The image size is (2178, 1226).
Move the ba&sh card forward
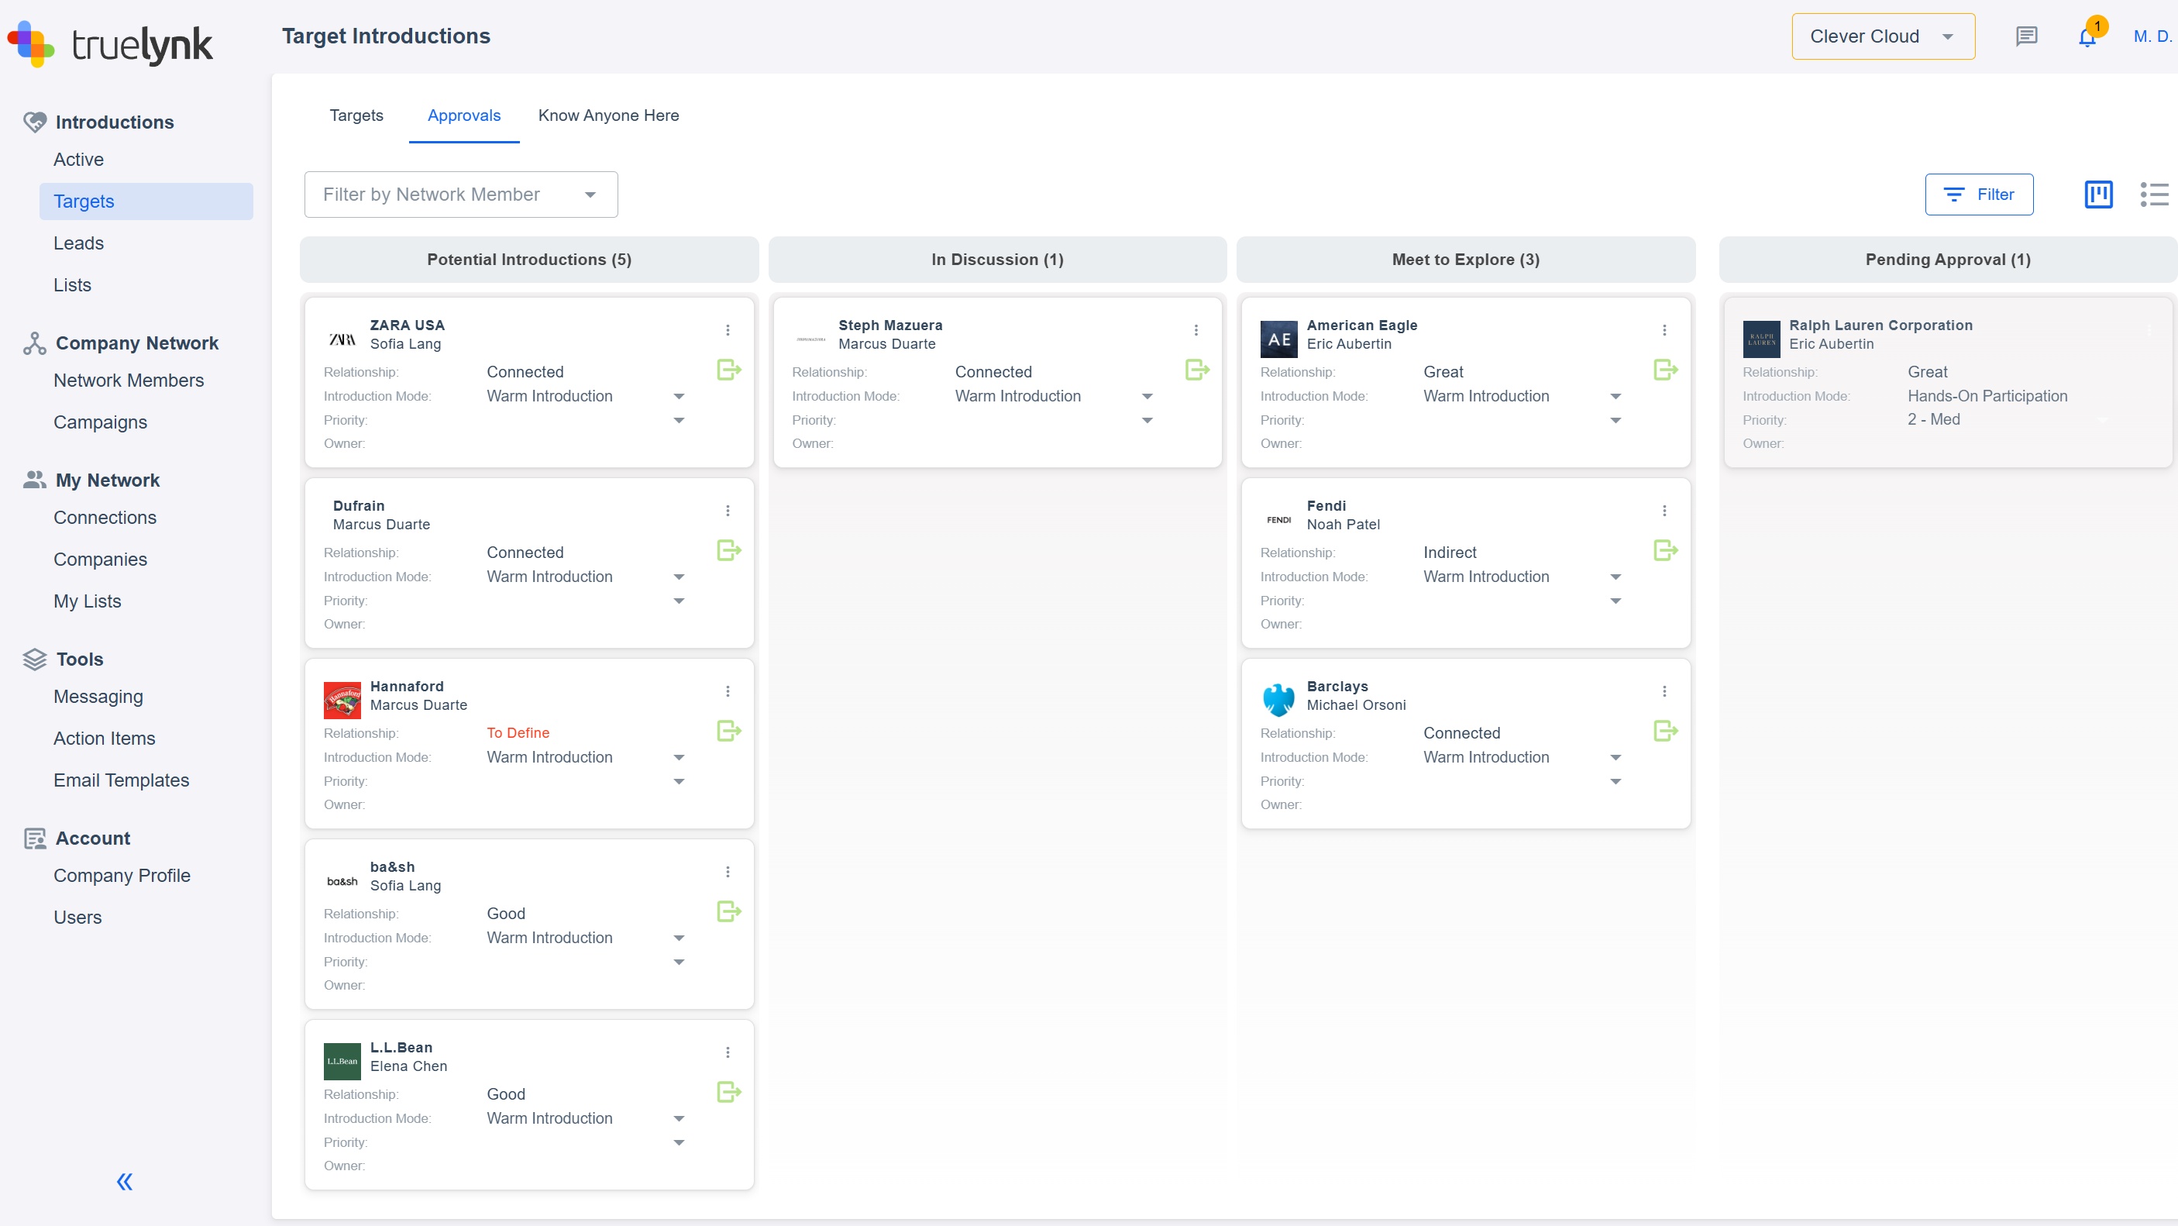[729, 911]
